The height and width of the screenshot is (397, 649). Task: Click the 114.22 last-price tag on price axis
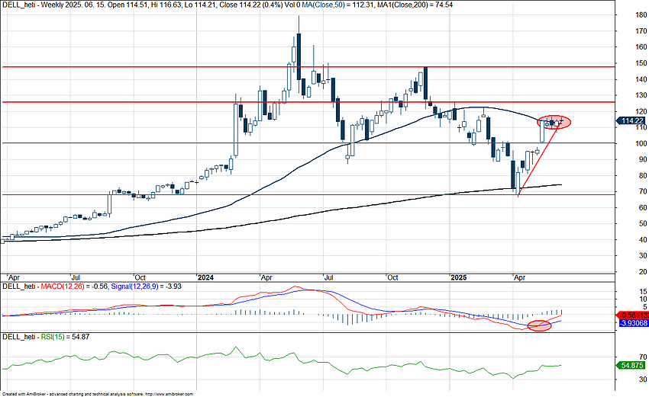coord(631,120)
